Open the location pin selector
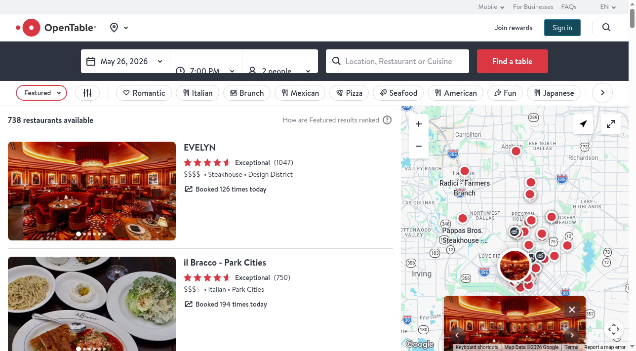The image size is (636, 351). pos(119,28)
